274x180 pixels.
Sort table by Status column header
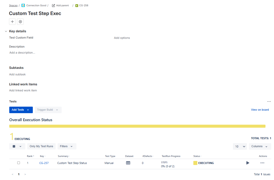click(x=197, y=156)
